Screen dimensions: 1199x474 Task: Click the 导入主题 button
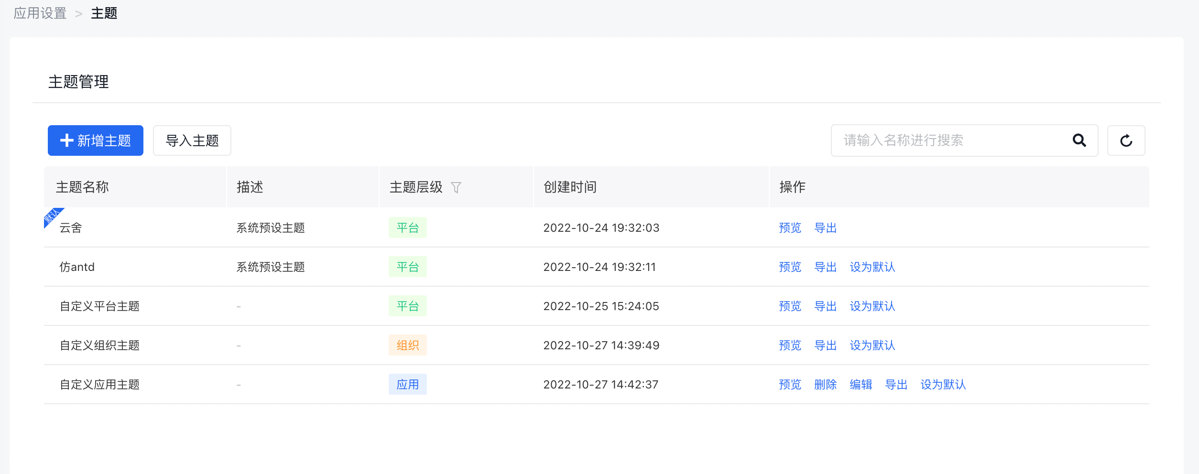[x=192, y=140]
